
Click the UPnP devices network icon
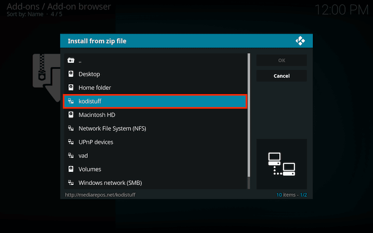click(71, 142)
